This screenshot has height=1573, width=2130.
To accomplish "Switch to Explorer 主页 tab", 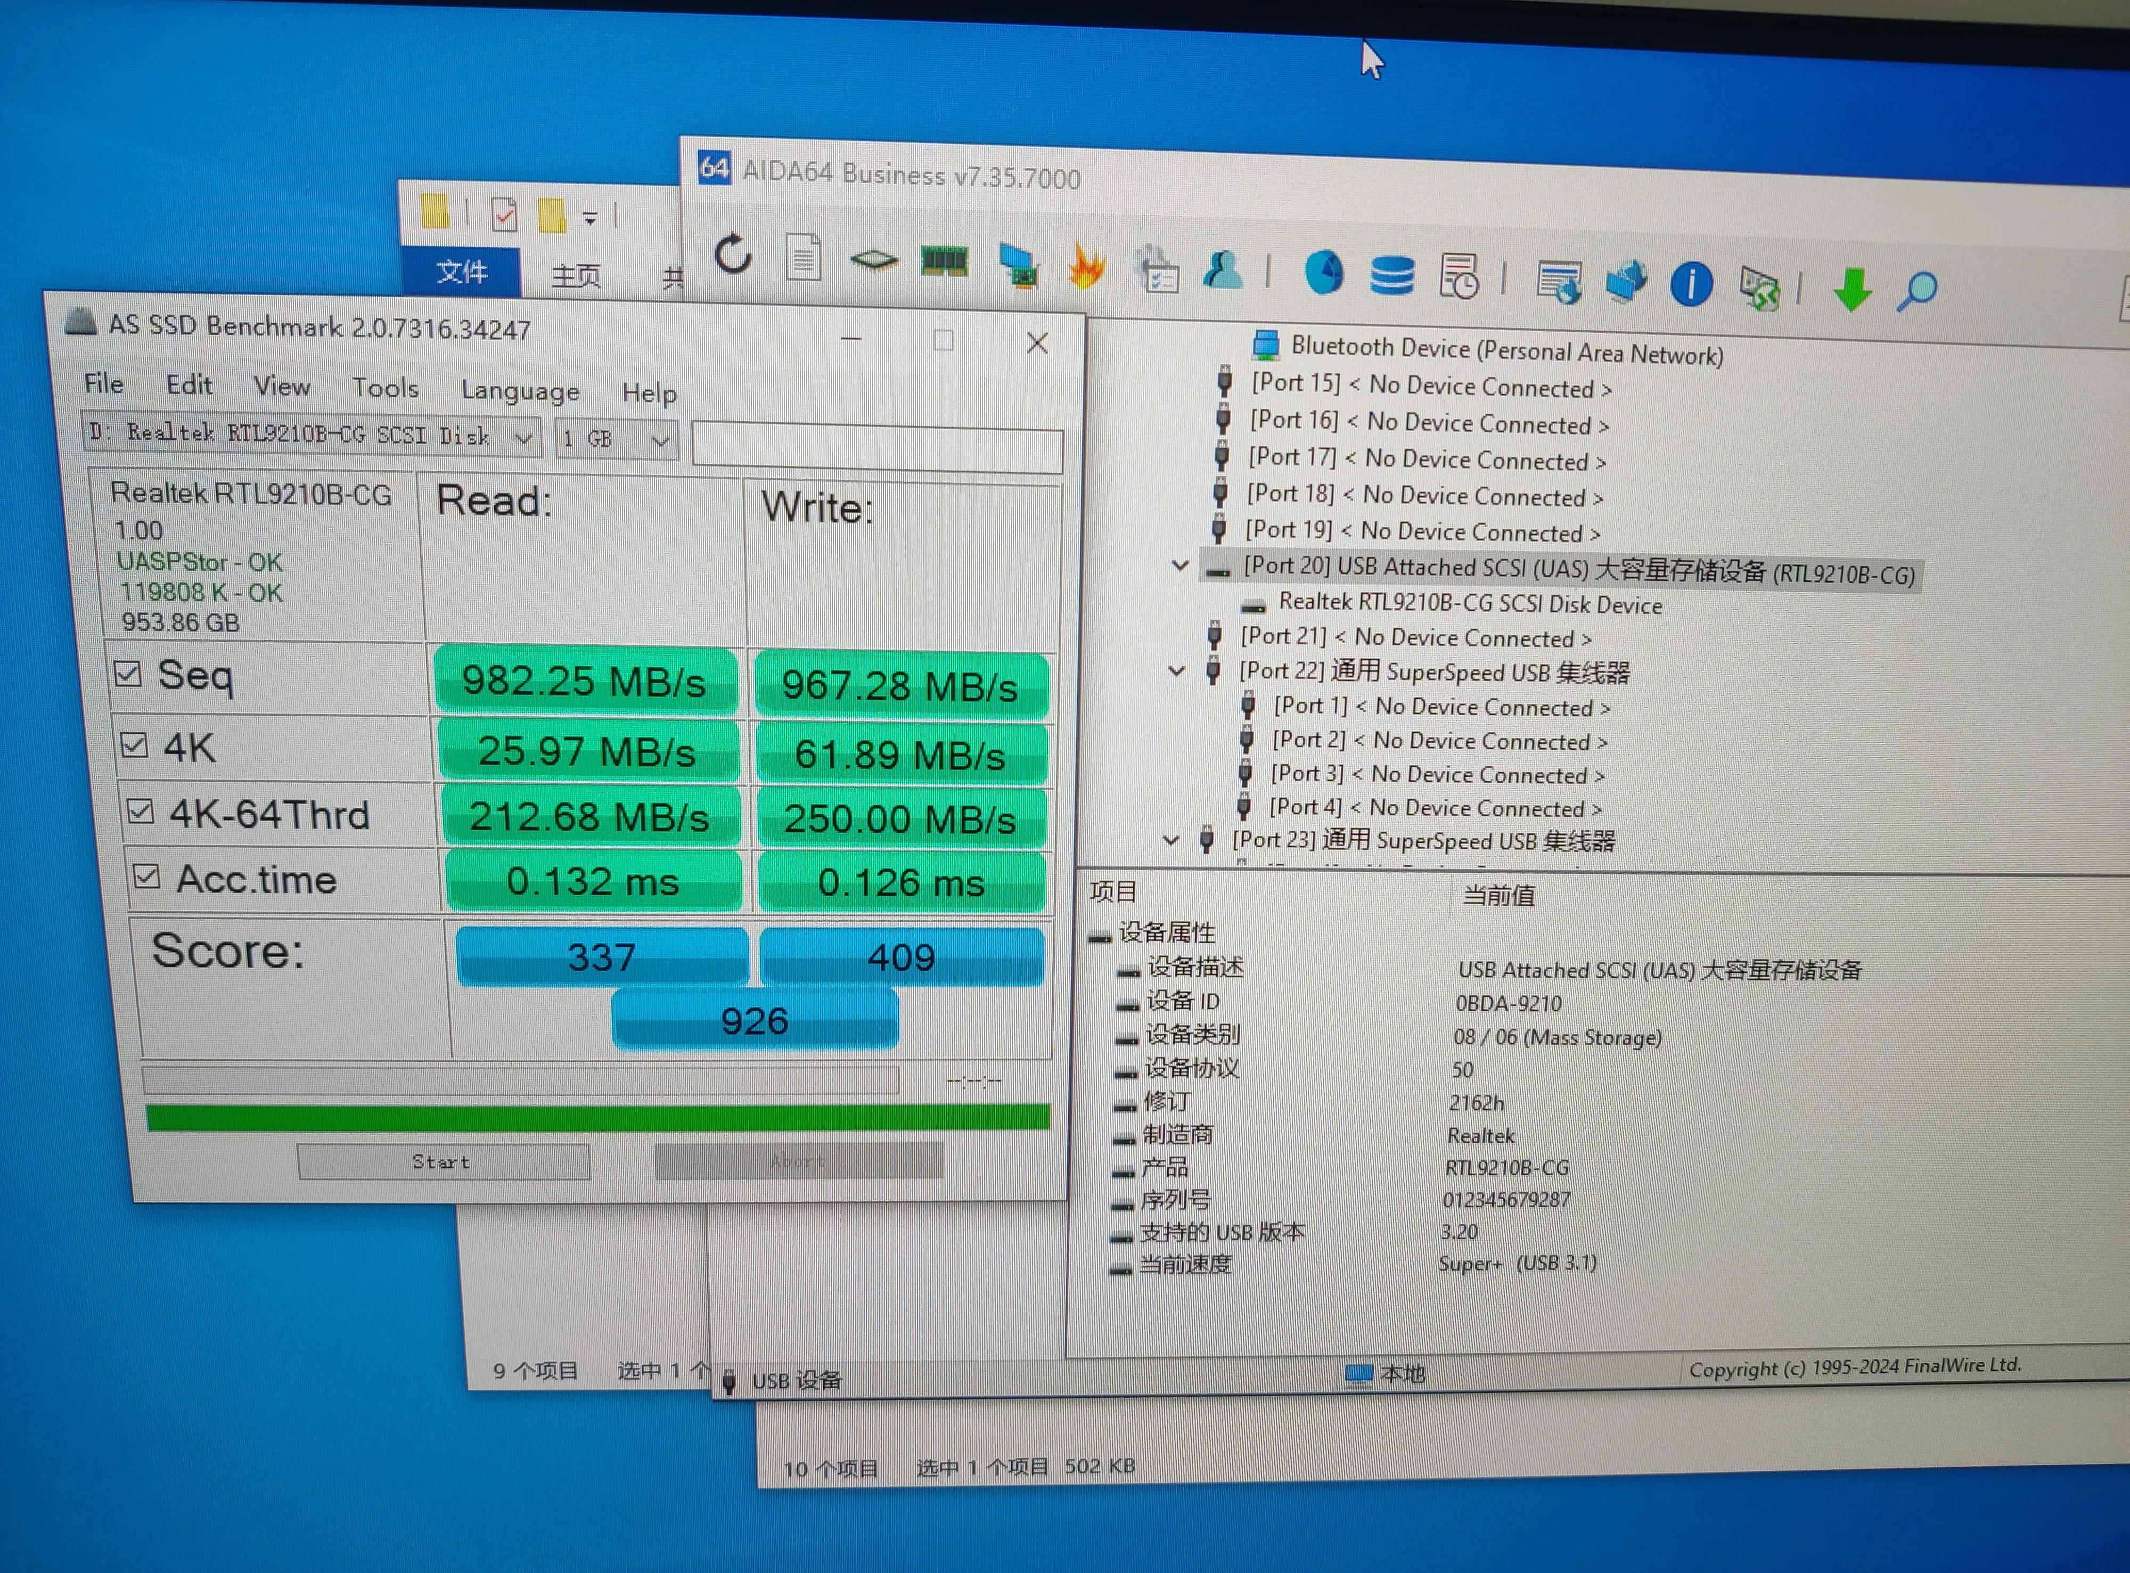I will pos(576,276).
